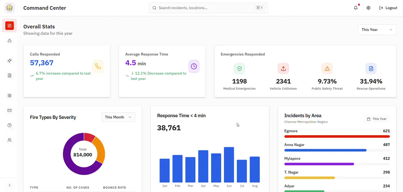Open the Overall Stats This Year dropdown

point(377,30)
